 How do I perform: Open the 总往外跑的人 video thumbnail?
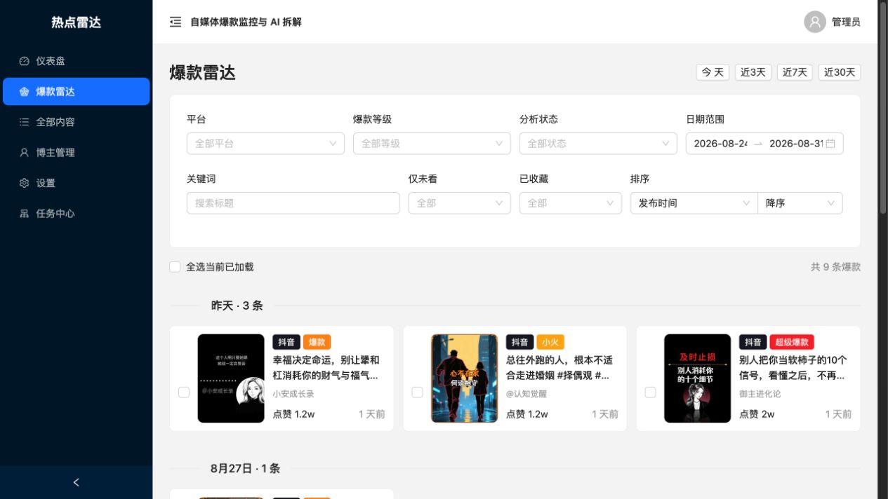[464, 378]
